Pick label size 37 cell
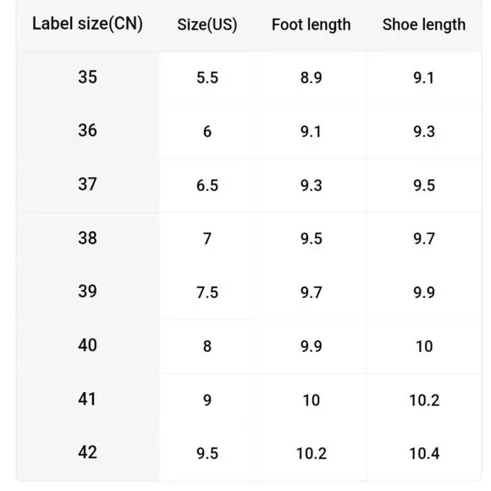Screen dimensions: 491x491 87,185
